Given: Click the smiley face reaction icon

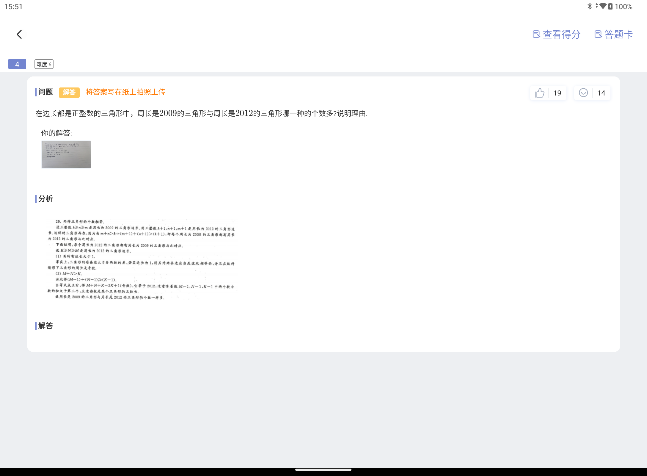Looking at the screenshot, I should click(x=583, y=93).
